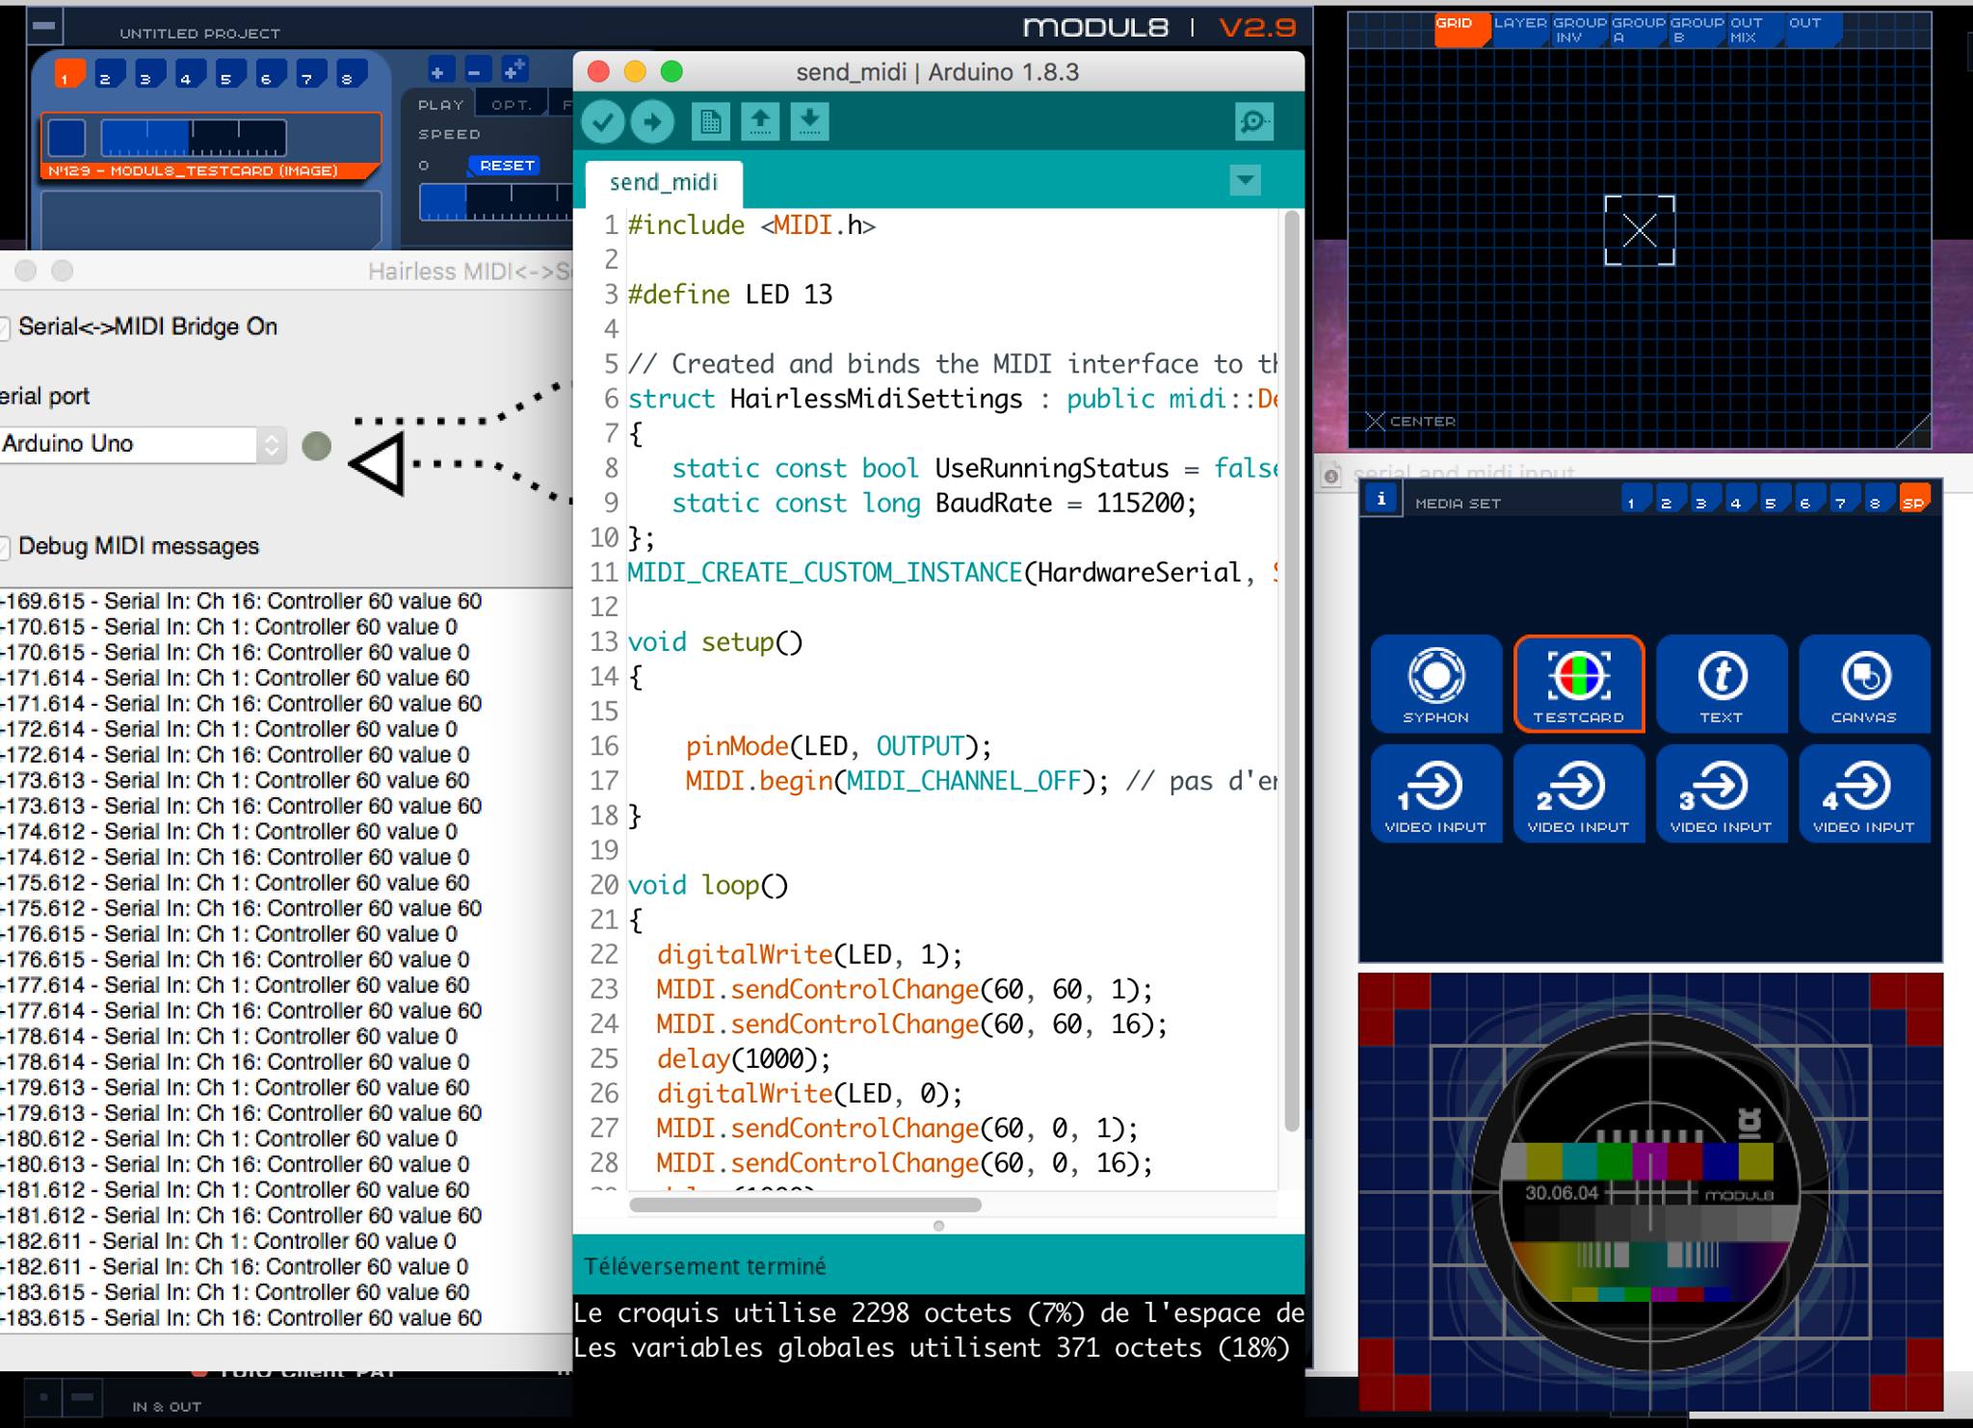Select layer set 5 in Modul8
Viewport: 1973px width, 1428px height.
[229, 75]
